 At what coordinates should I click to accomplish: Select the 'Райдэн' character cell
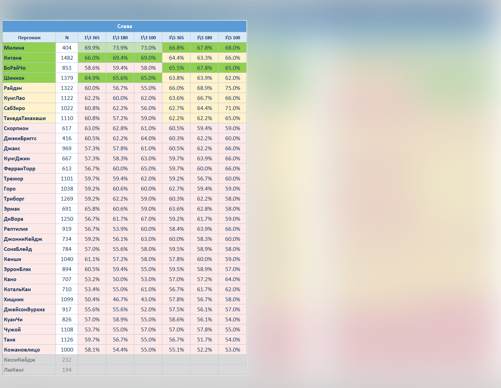point(29,88)
